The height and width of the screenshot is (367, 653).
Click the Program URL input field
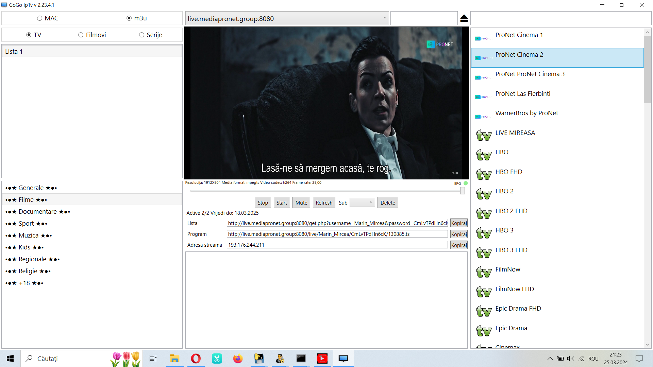pos(337,234)
